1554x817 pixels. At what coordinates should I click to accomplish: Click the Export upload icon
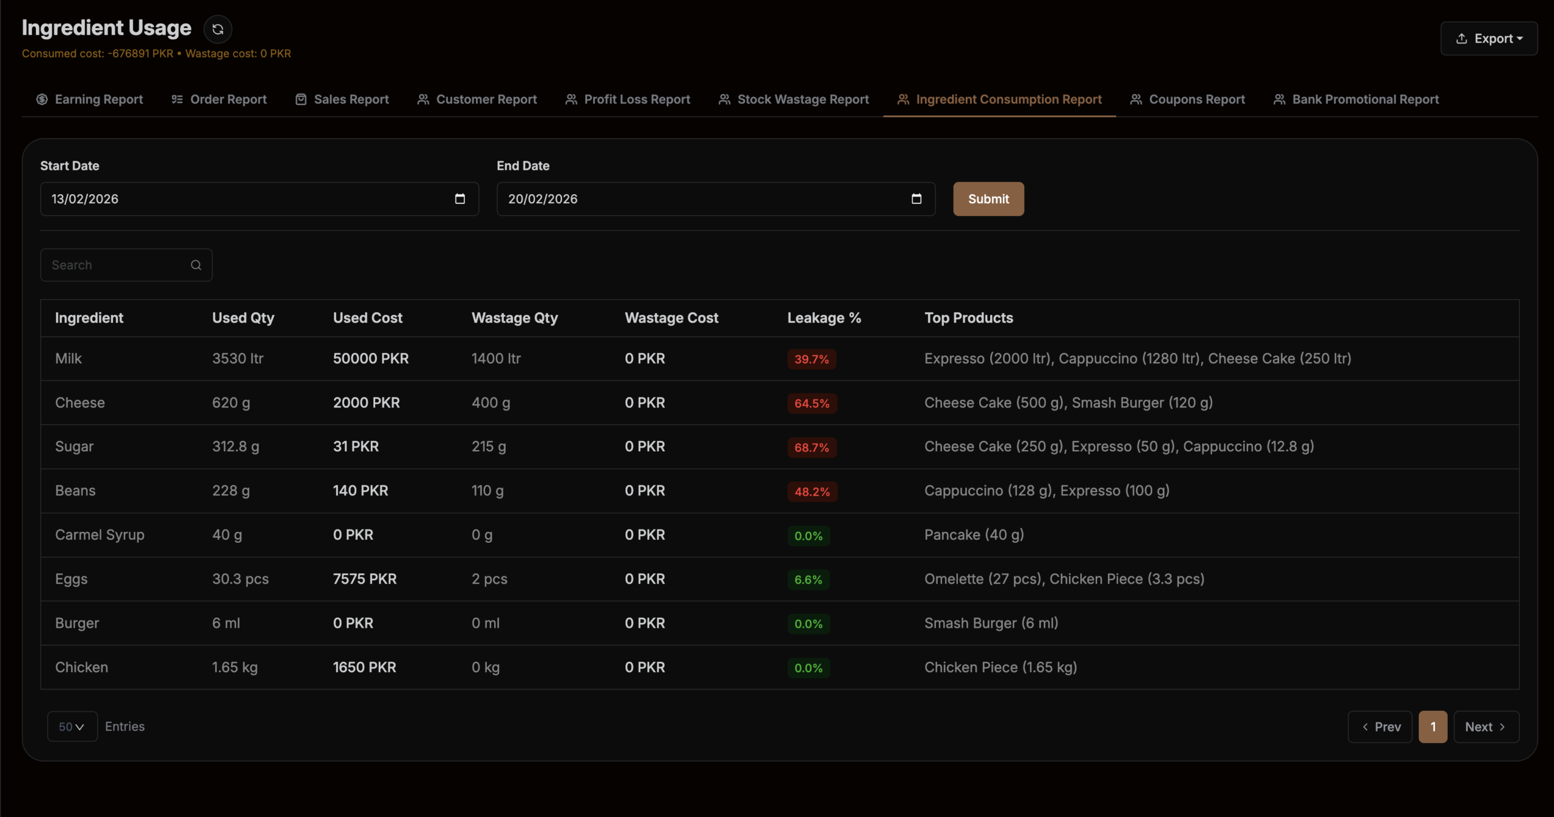tap(1462, 39)
